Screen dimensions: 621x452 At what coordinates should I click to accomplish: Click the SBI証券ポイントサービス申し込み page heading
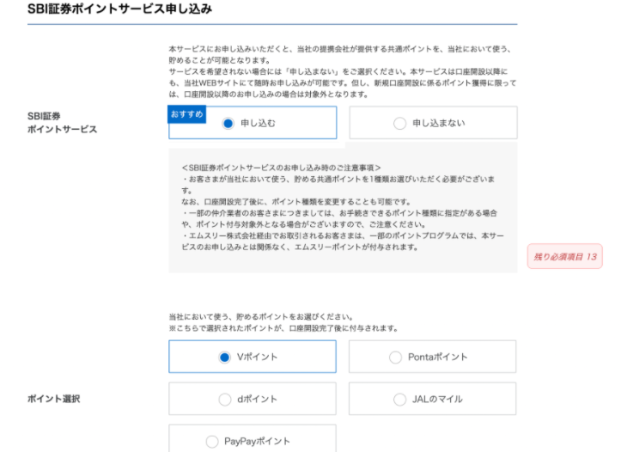click(120, 9)
